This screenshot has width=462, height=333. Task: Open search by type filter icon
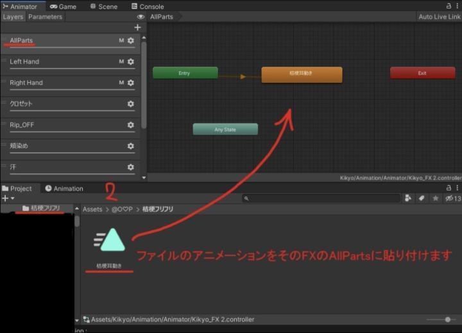pyautogui.click(x=408, y=198)
